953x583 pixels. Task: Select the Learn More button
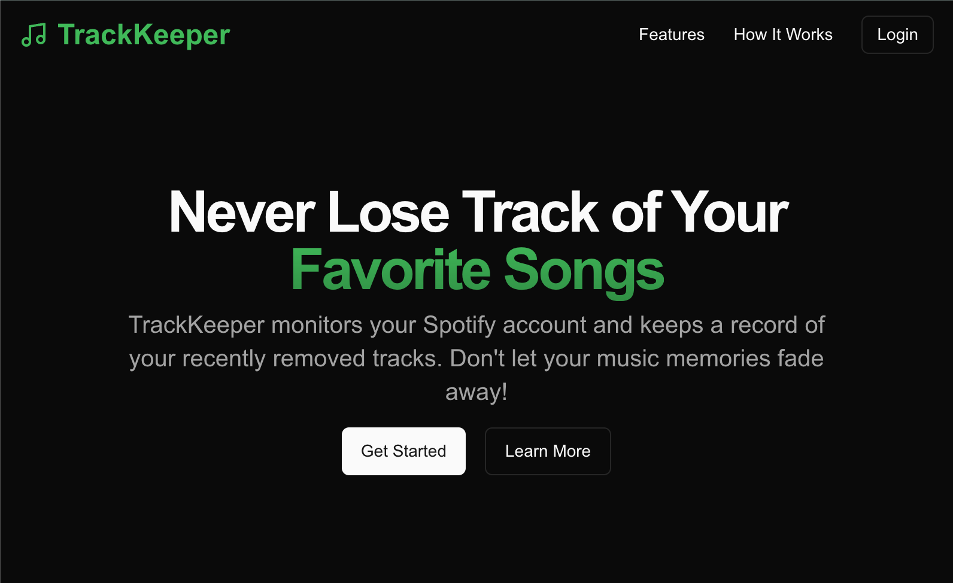[548, 451]
